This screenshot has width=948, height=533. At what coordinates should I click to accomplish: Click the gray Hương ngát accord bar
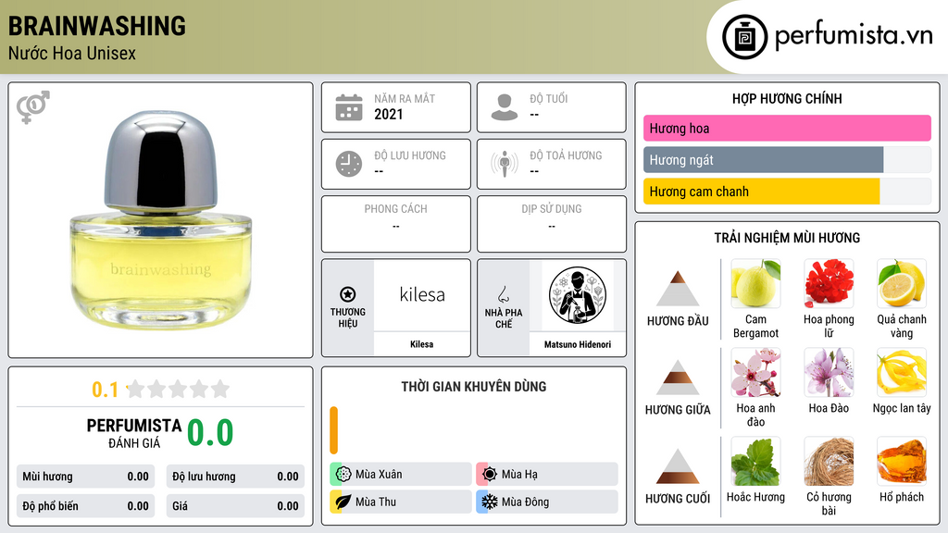tap(763, 160)
